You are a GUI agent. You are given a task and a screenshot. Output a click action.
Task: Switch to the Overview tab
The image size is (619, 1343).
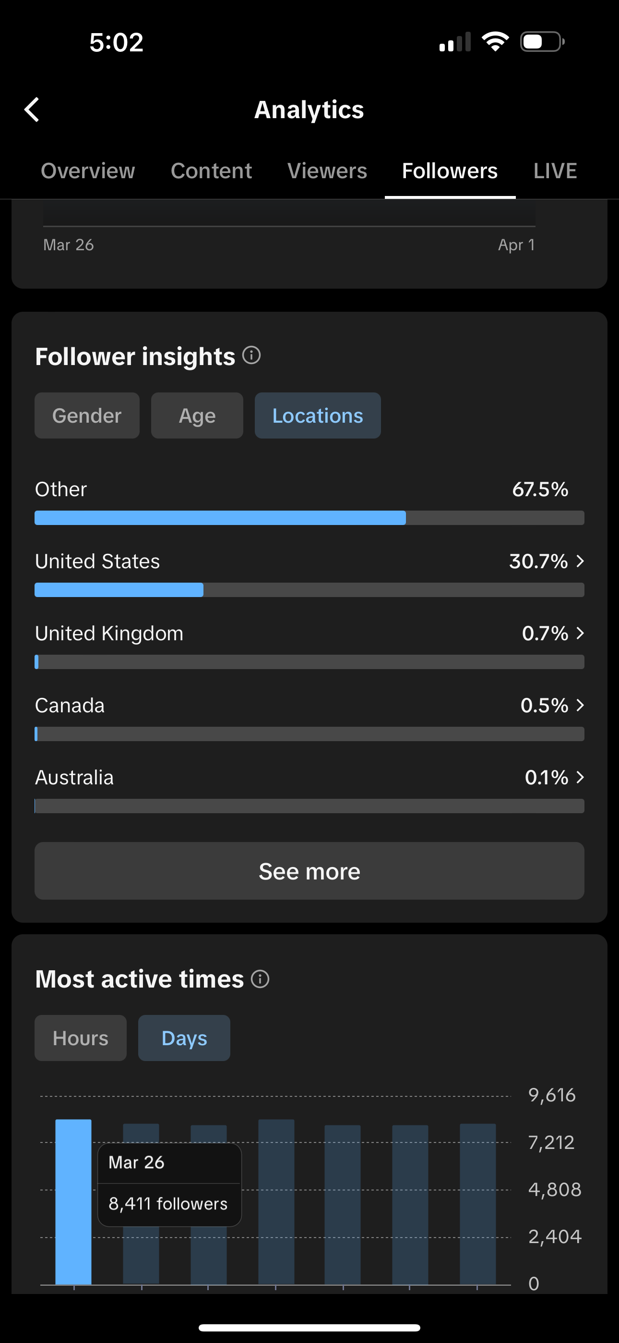[88, 171]
